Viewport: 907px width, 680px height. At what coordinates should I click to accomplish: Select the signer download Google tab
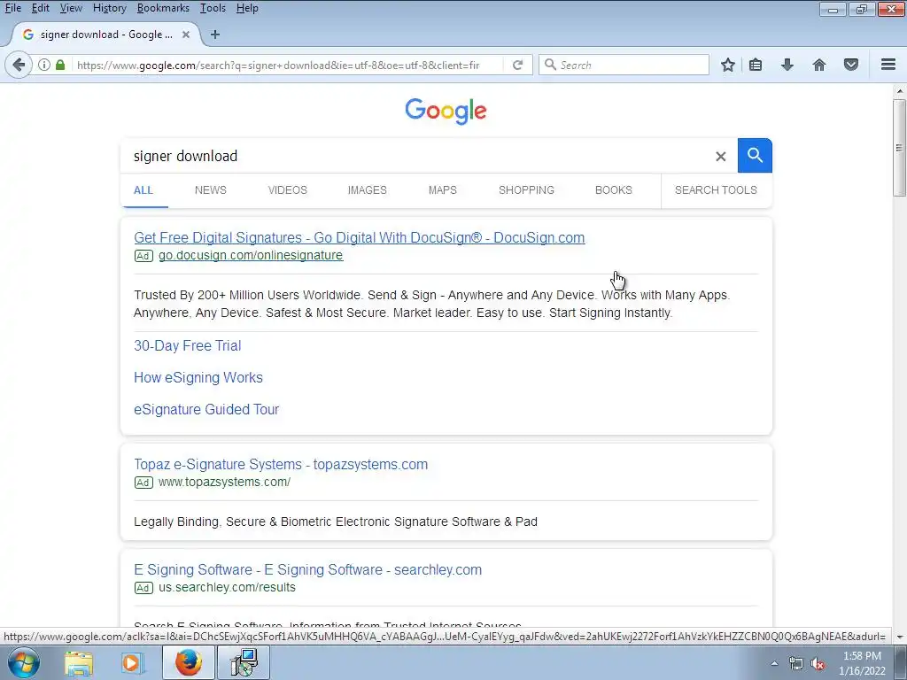point(106,35)
